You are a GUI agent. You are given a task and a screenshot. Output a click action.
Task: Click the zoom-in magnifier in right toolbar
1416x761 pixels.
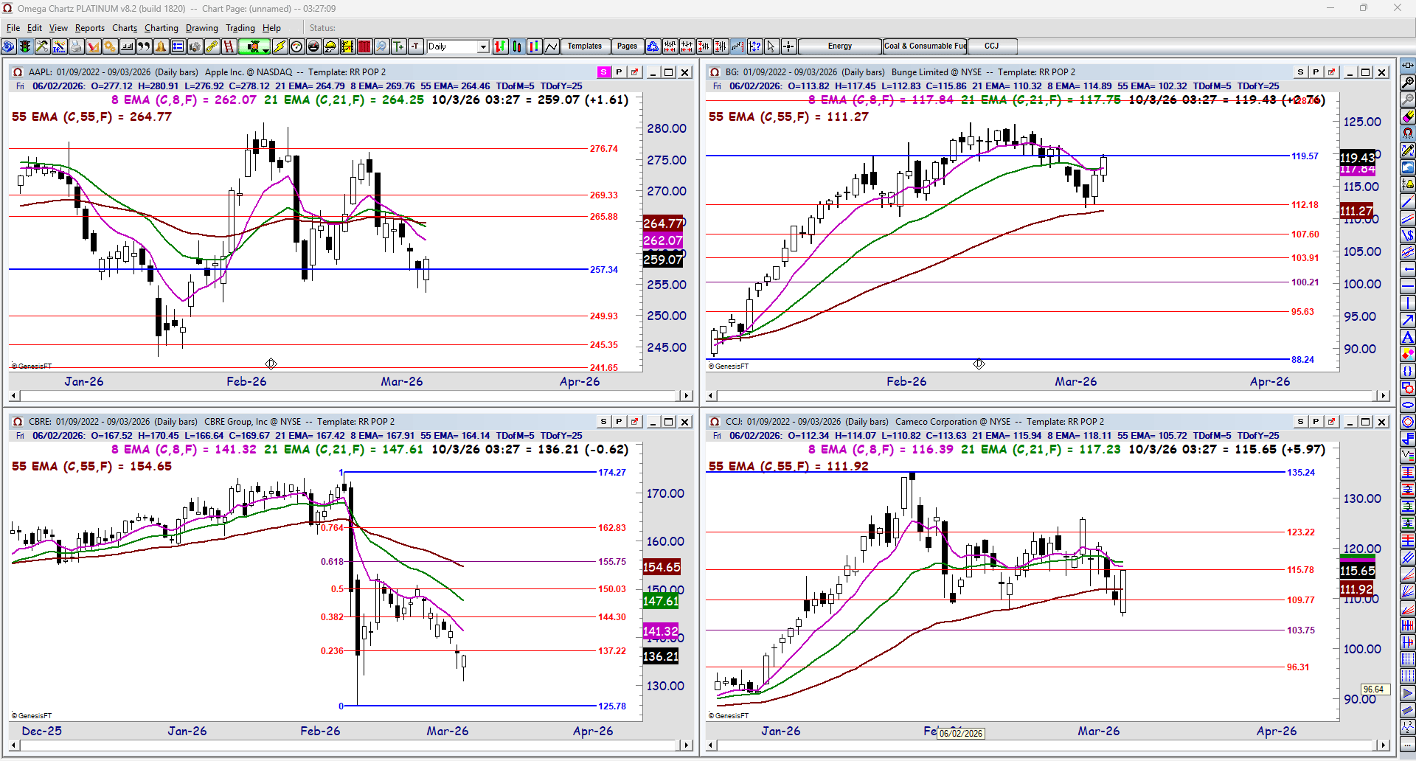click(1408, 83)
